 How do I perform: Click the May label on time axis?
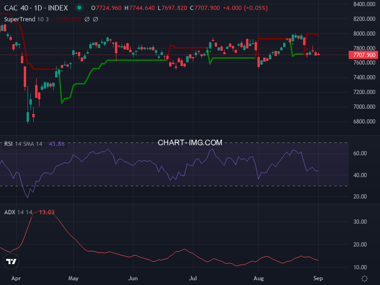[x=74, y=278]
